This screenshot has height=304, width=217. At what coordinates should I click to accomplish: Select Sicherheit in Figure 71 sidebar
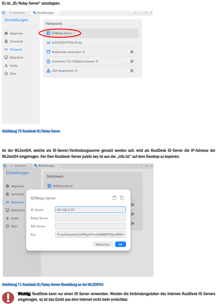tap(15, 194)
